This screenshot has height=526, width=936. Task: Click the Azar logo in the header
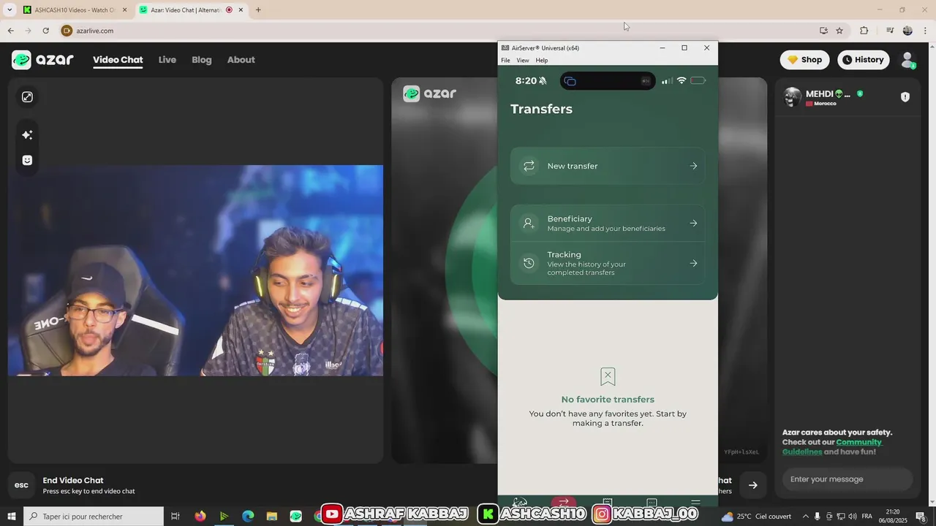pos(42,60)
